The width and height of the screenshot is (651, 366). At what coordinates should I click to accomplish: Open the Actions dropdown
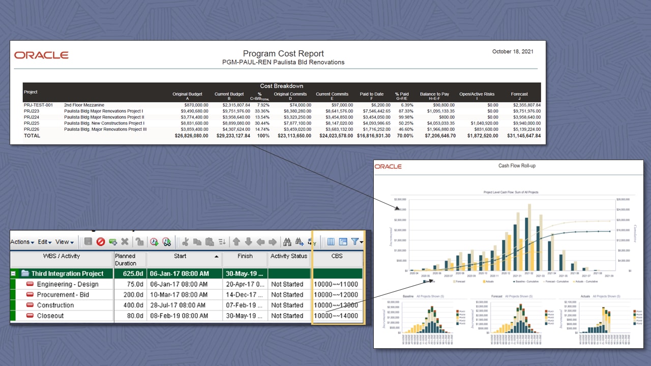pos(21,242)
